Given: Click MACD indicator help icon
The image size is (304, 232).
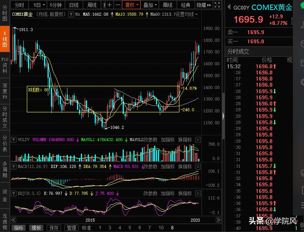Looking at the screenshot, I should pyautogui.click(x=13, y=167).
